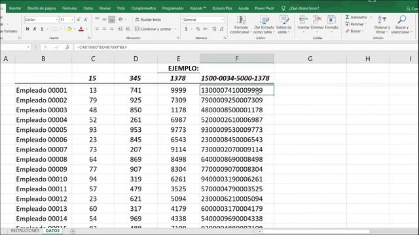The image size is (419, 235).
Task: Click the Autosuma button
Action: point(356,17)
